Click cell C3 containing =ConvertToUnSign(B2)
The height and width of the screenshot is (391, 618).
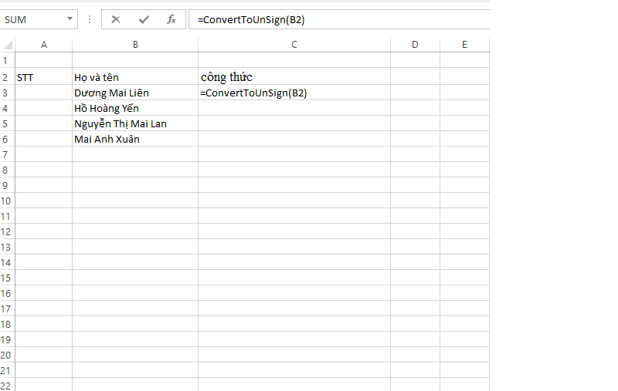click(294, 93)
